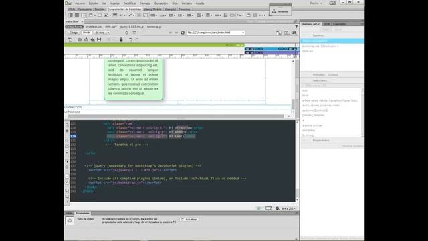Click the desktop preview icon in status bar
428x241 pixels.
point(269,208)
